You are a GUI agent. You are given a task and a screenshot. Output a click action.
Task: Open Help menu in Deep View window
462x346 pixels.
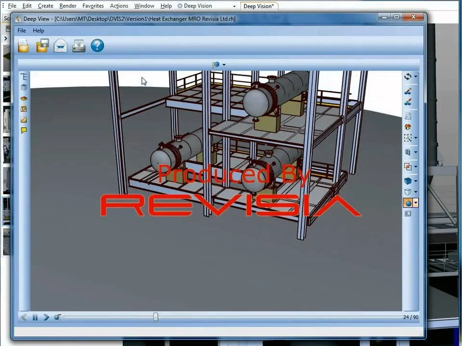(38, 31)
